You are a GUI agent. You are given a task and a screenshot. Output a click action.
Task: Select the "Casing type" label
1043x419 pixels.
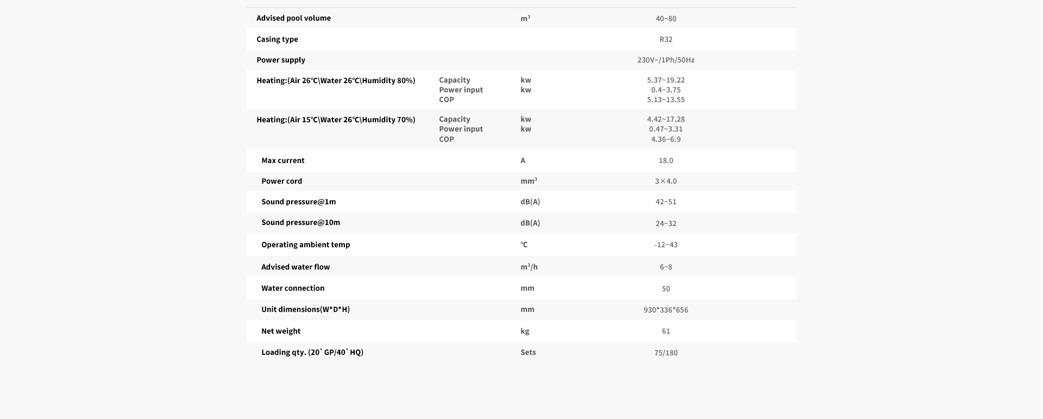coord(277,39)
